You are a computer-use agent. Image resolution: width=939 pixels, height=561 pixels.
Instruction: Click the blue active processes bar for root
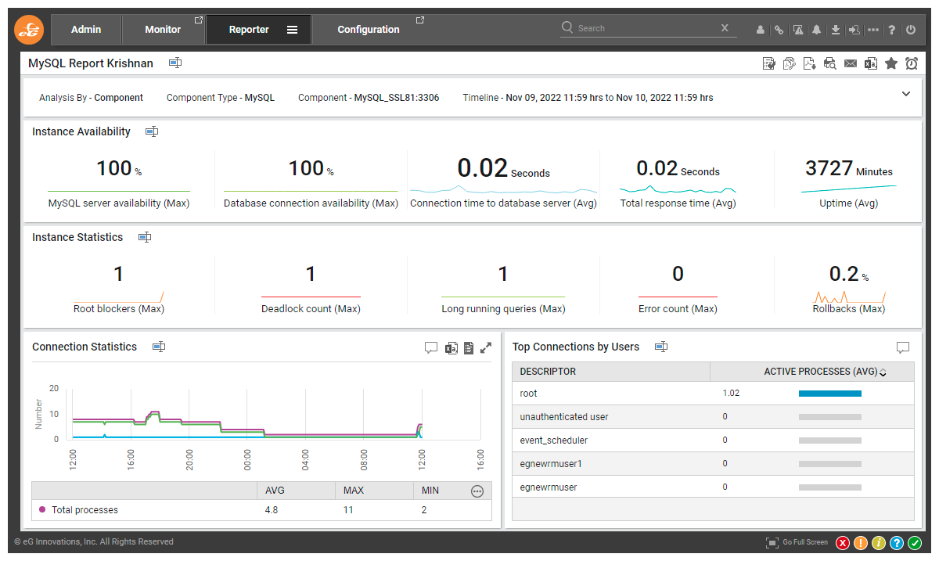830,394
